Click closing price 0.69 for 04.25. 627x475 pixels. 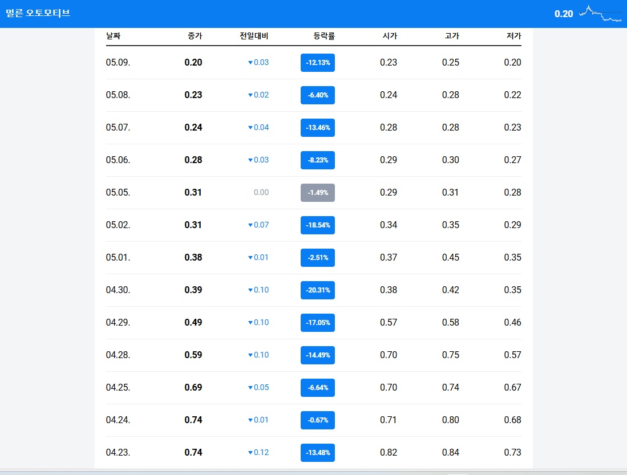(193, 387)
